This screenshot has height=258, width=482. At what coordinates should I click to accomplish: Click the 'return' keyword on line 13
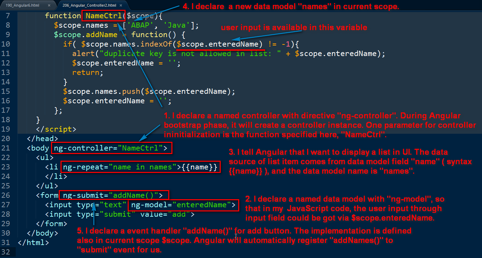(86, 72)
